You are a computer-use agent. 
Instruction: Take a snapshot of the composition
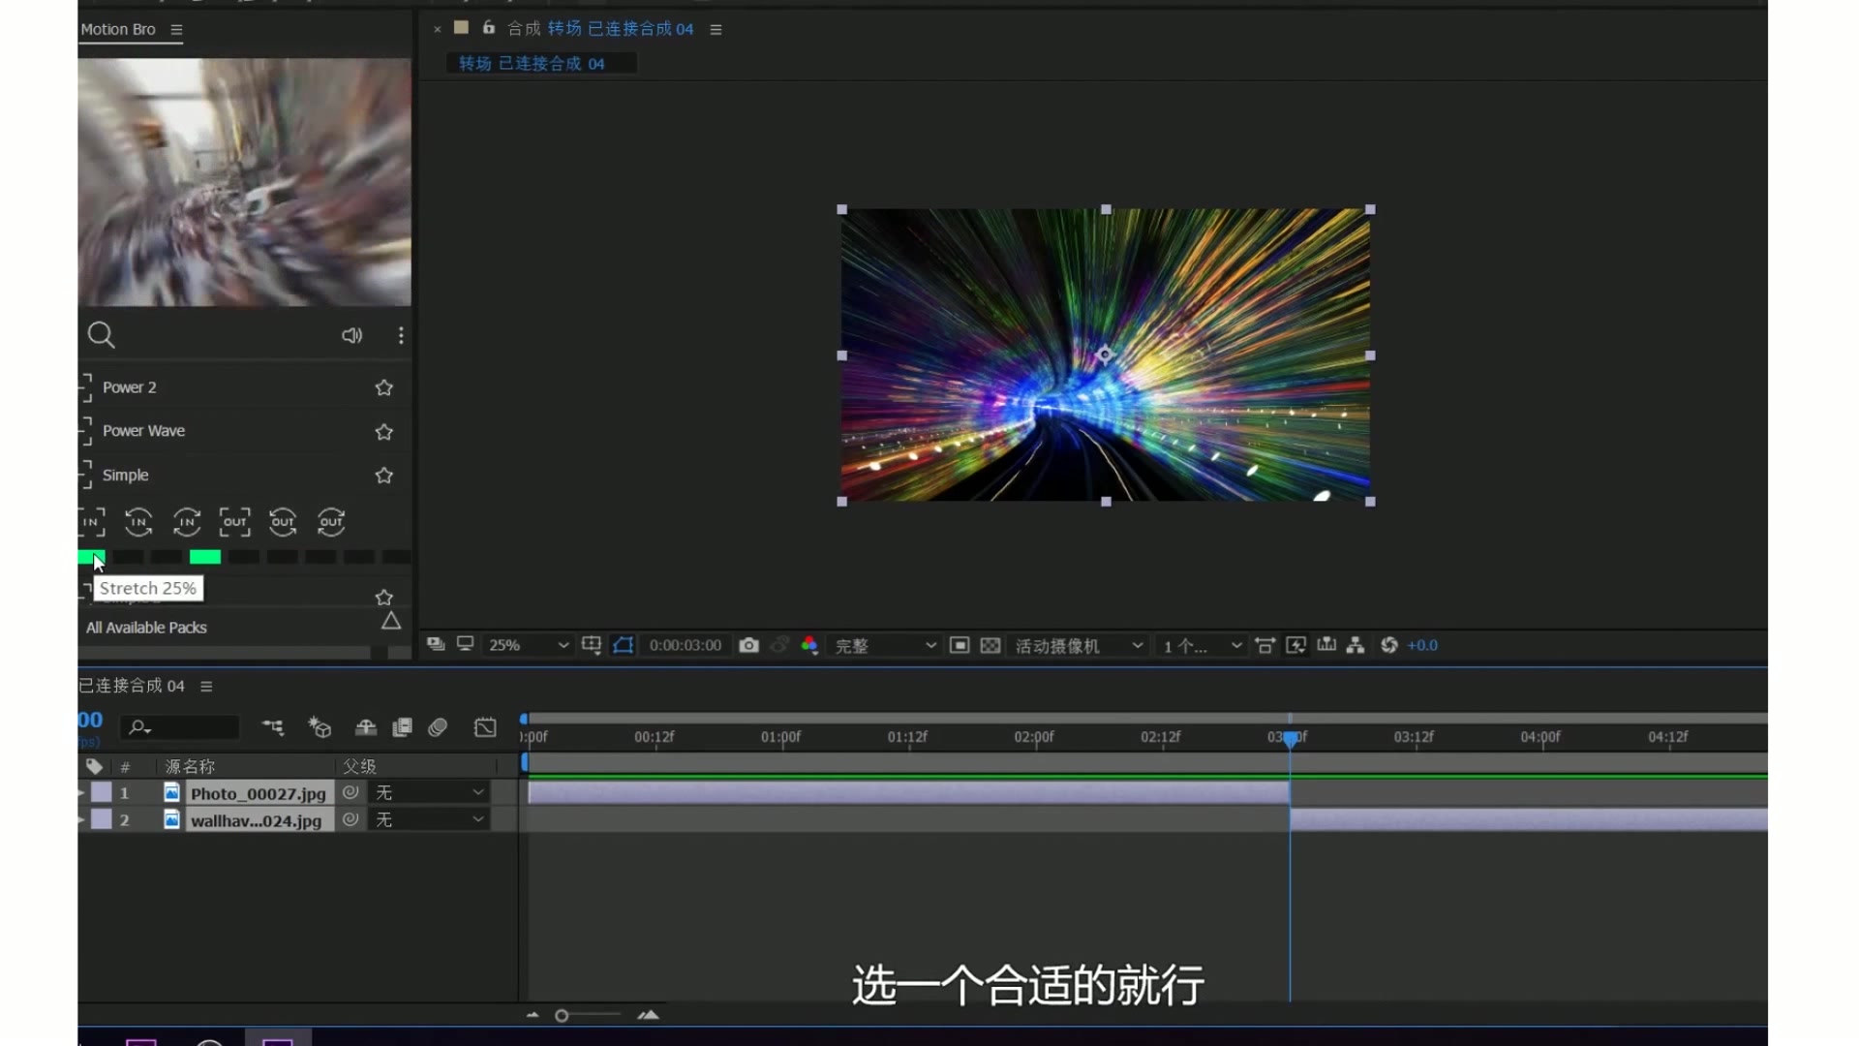[747, 644]
